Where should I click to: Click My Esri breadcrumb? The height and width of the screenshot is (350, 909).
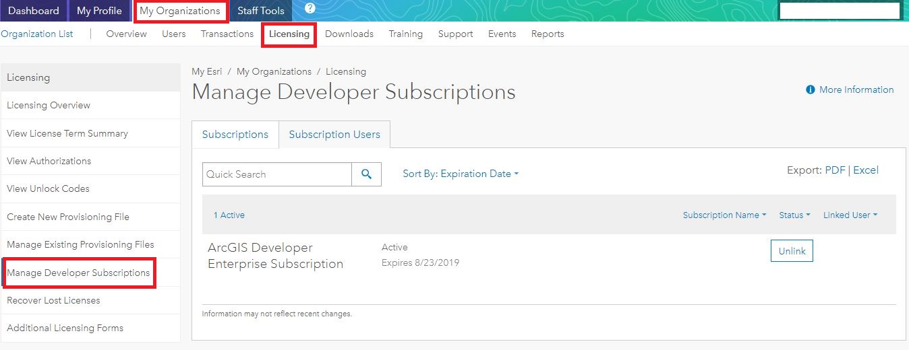coord(207,71)
